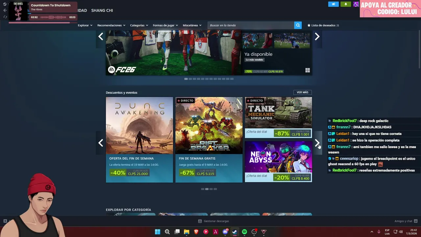Click the add game plus icon bottom-left
The height and width of the screenshot is (237, 421).
point(5,221)
